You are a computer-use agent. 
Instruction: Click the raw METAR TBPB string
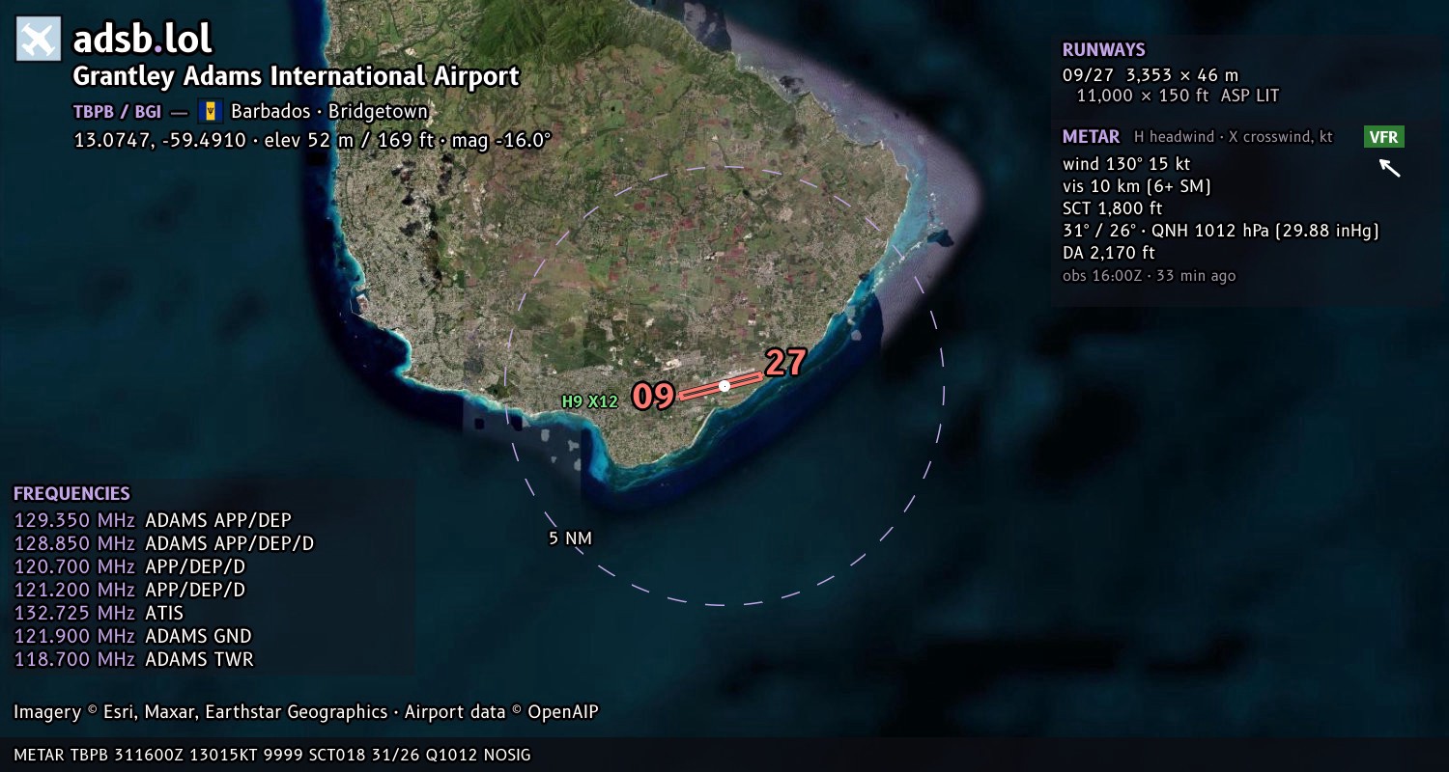click(272, 755)
